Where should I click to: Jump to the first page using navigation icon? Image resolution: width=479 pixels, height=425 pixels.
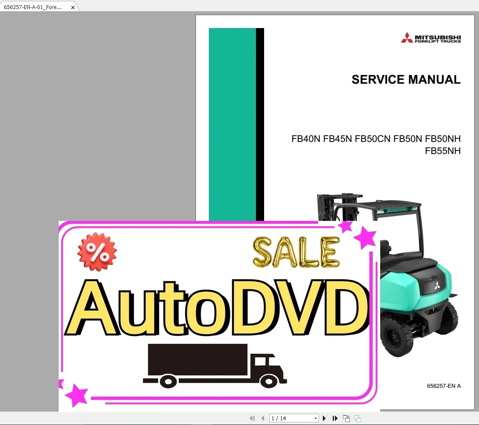coord(252,418)
